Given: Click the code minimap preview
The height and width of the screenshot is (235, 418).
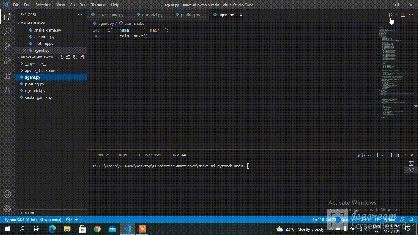Looking at the screenshot, I should click(x=394, y=72).
